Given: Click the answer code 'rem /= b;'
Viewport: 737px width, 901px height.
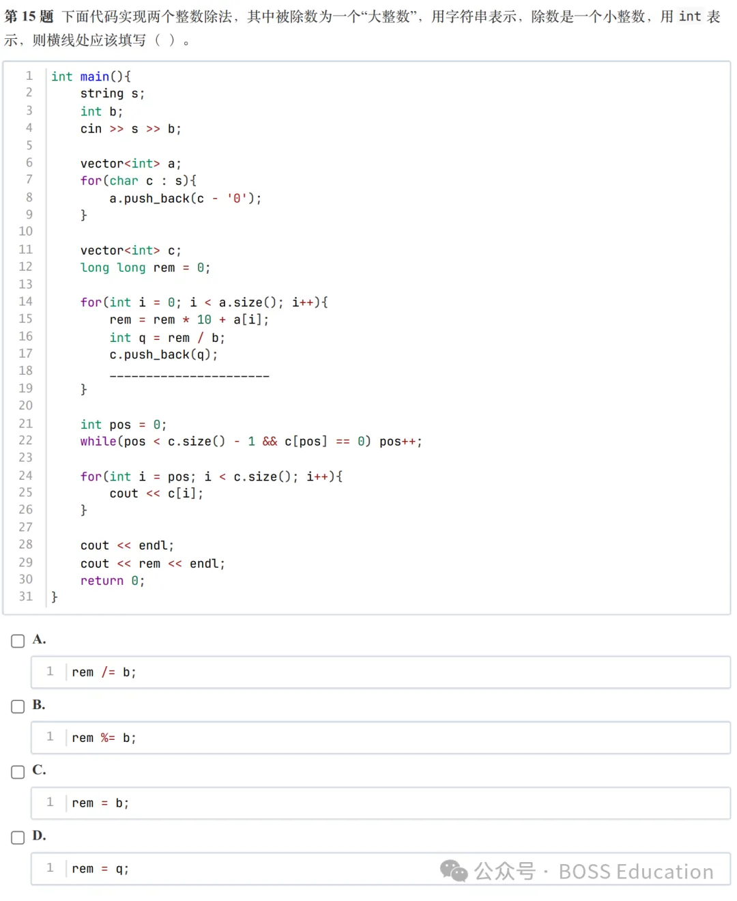Looking at the screenshot, I should pos(104,672).
